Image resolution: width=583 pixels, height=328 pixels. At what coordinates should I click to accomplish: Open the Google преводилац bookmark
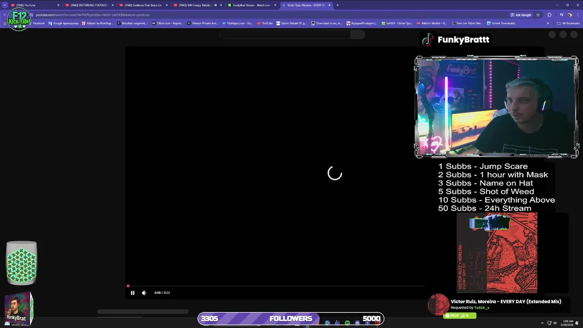[63, 23]
